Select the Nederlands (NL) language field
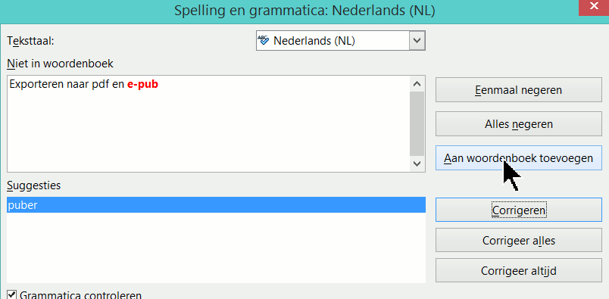This screenshot has height=299, width=609. point(341,41)
